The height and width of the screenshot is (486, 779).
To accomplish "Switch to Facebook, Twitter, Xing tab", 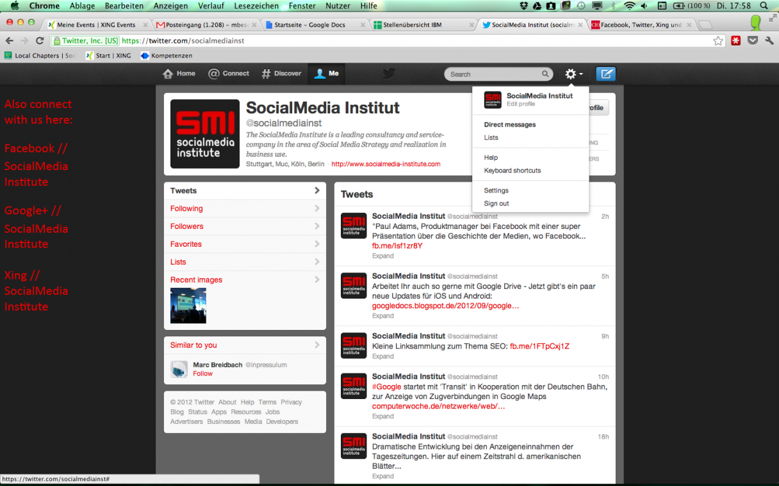I will pyautogui.click(x=639, y=25).
